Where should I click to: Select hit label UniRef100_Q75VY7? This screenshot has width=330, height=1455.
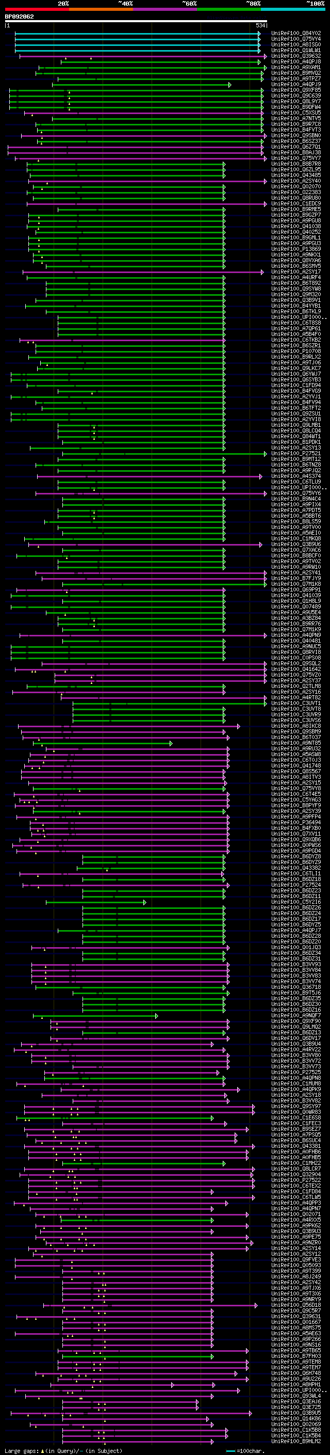coord(296,158)
